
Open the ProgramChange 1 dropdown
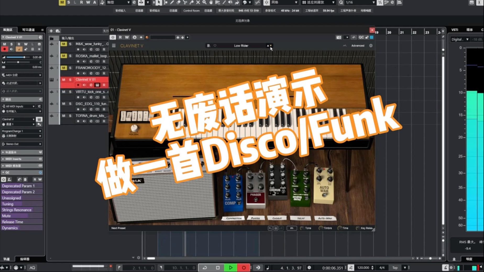(21, 131)
